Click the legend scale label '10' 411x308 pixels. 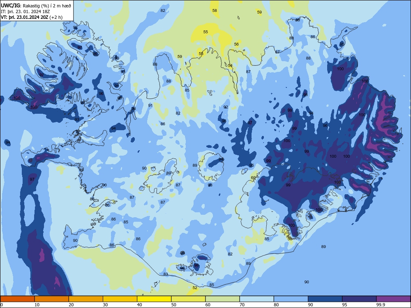tap(37, 305)
